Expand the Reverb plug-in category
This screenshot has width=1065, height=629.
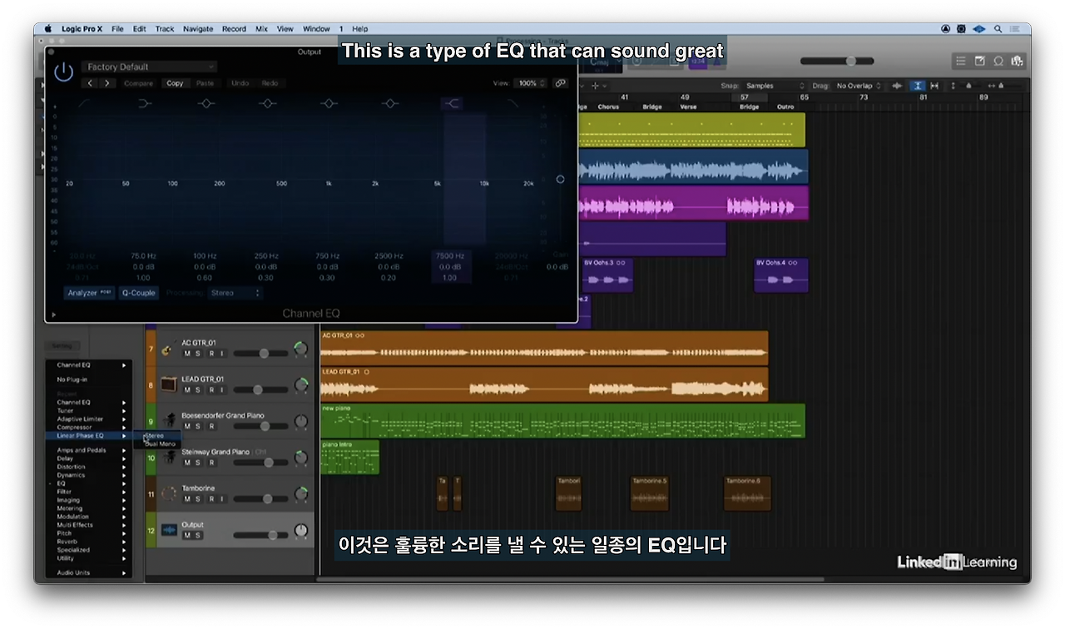[x=87, y=542]
